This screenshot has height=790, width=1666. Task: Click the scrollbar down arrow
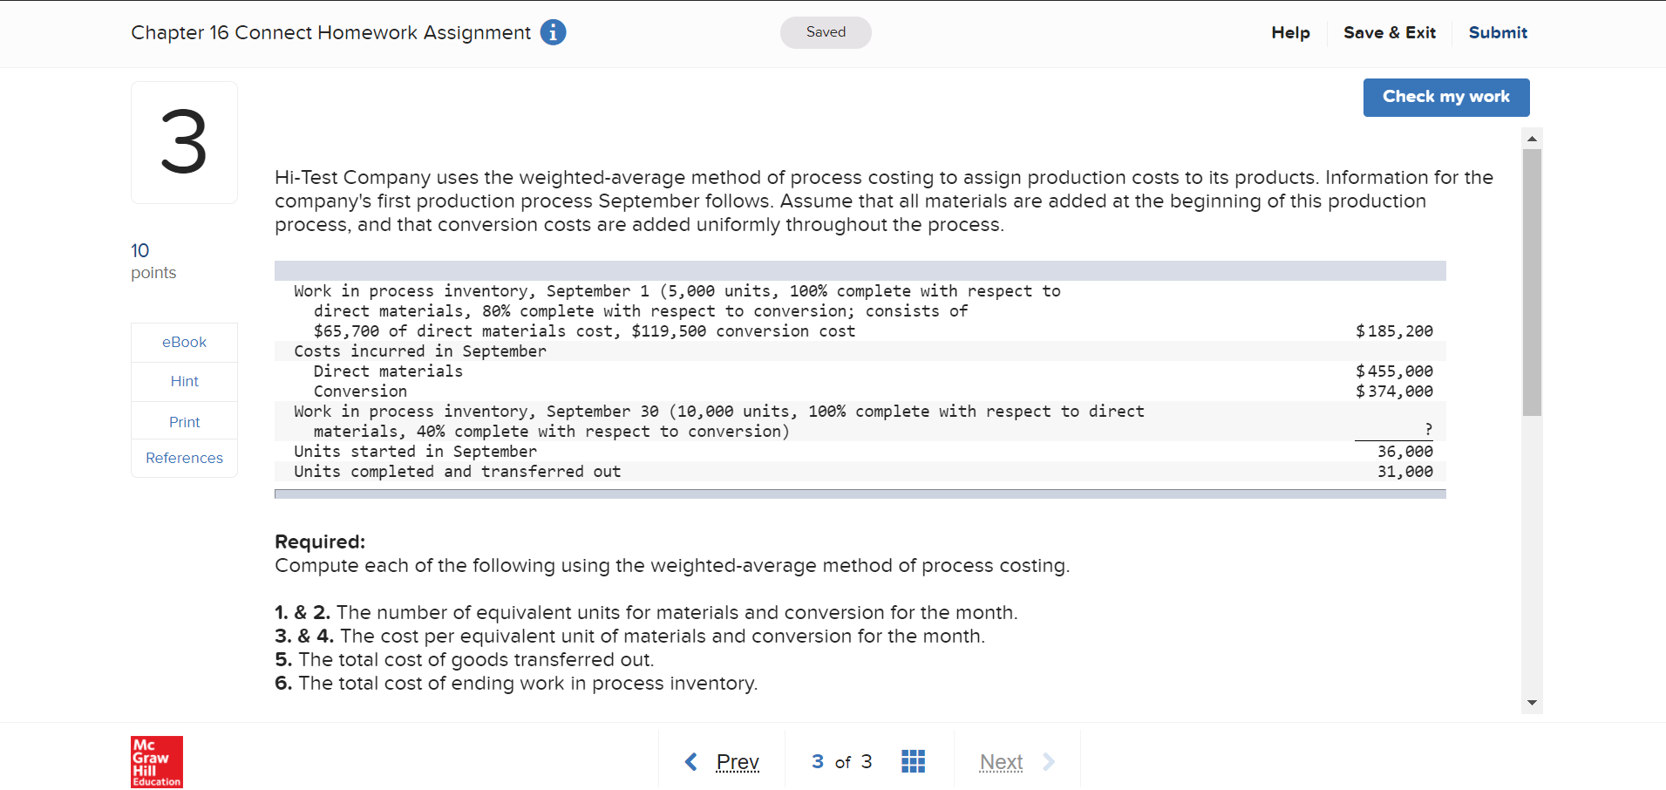click(1532, 702)
